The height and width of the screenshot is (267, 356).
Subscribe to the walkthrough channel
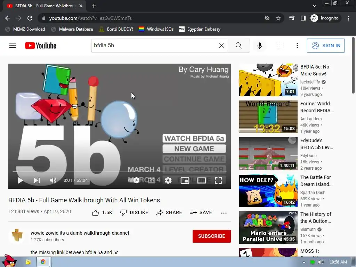pyautogui.click(x=212, y=236)
